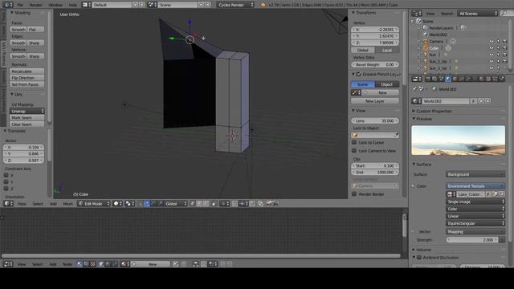The width and height of the screenshot is (514, 289).
Task: Toggle Grease Pencil Layers checkbox
Action: click(x=359, y=74)
